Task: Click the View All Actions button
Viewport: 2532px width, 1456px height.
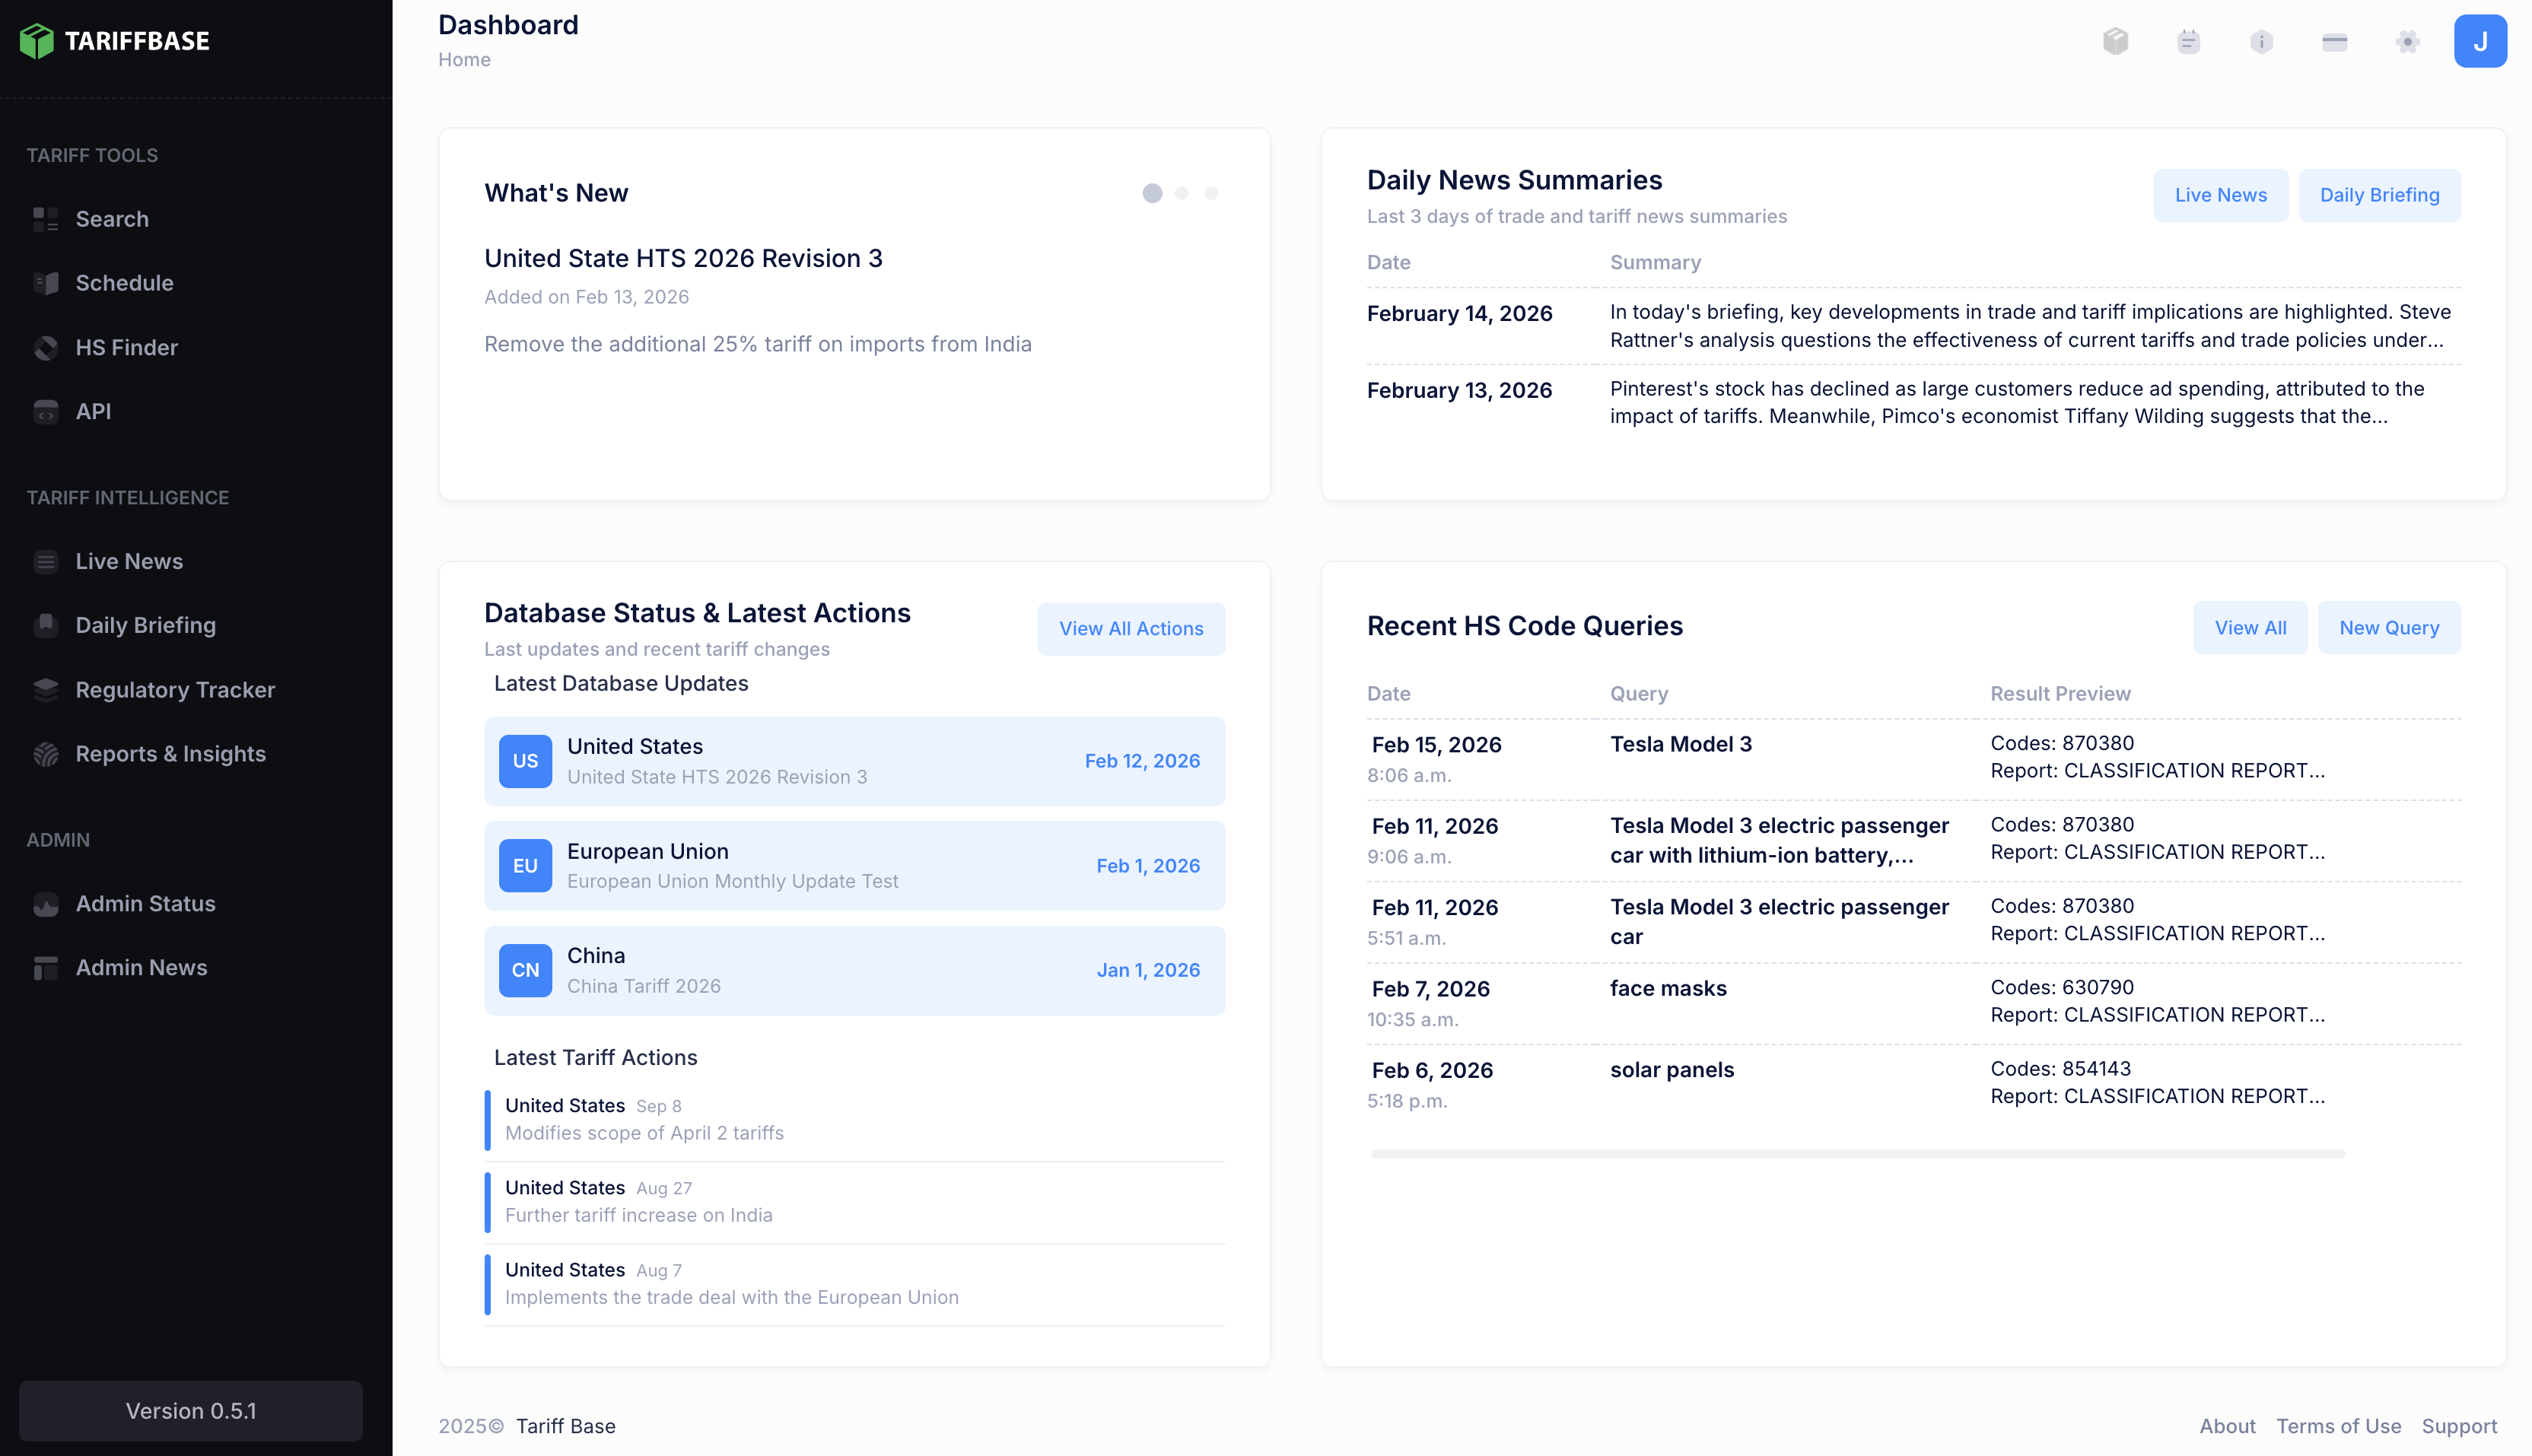Action: coord(1131,629)
